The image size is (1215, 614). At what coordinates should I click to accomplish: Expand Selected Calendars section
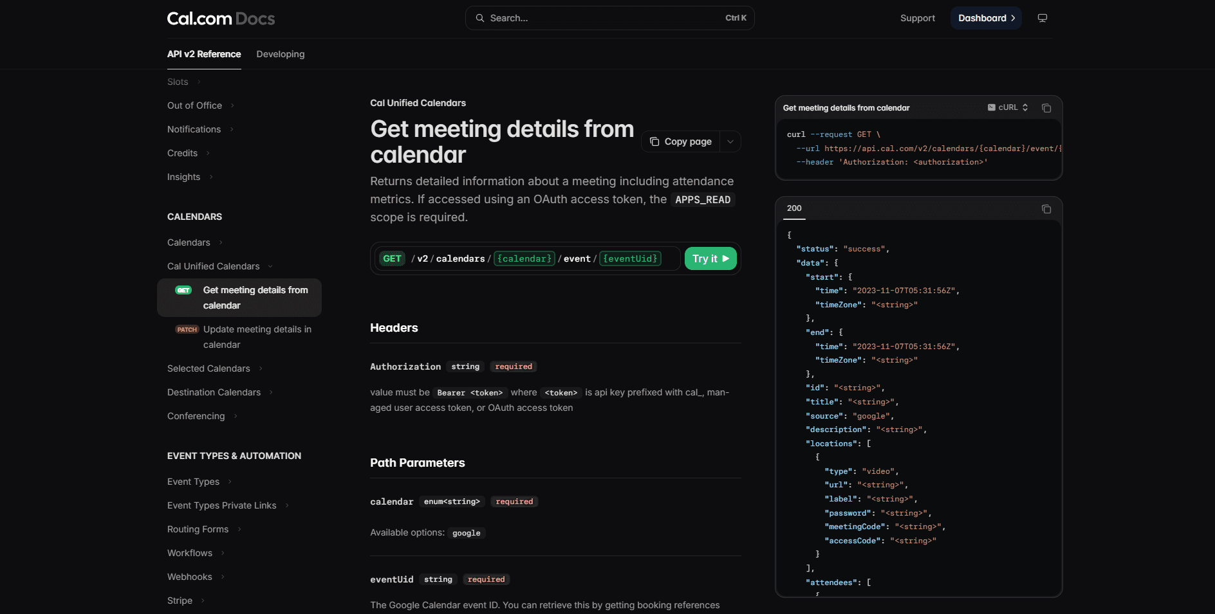pyautogui.click(x=215, y=368)
